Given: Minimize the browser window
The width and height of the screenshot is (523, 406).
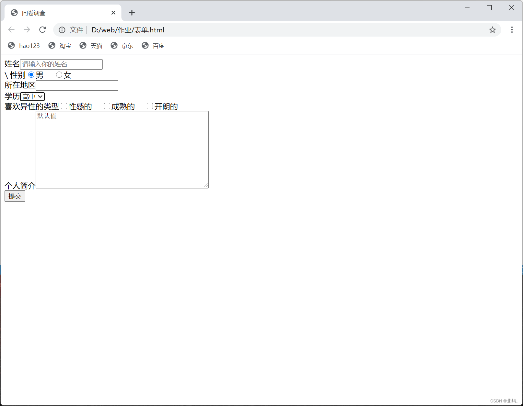Looking at the screenshot, I should point(467,7).
